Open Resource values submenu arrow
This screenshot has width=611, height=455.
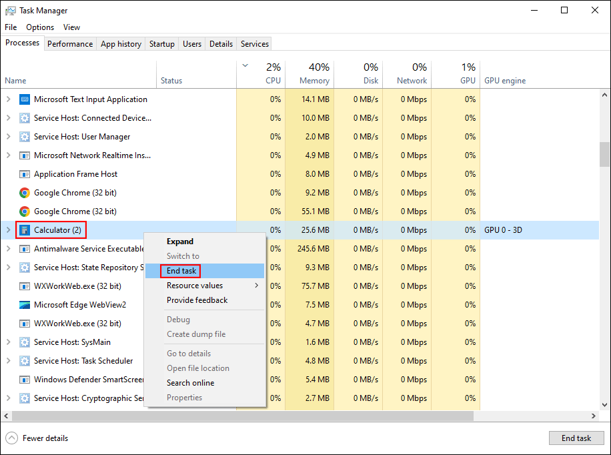[257, 286]
